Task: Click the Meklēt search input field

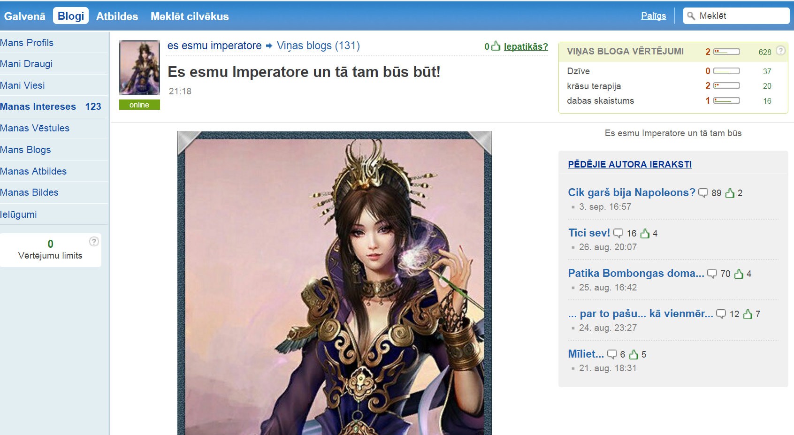Action: point(736,16)
